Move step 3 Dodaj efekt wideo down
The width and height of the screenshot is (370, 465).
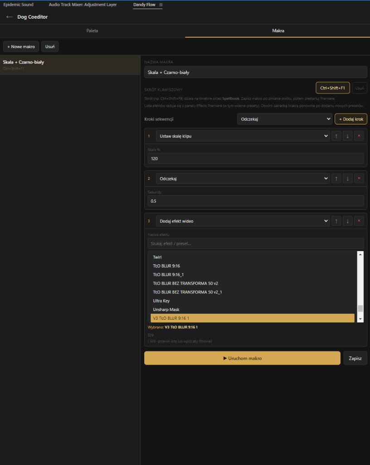tap(347, 221)
